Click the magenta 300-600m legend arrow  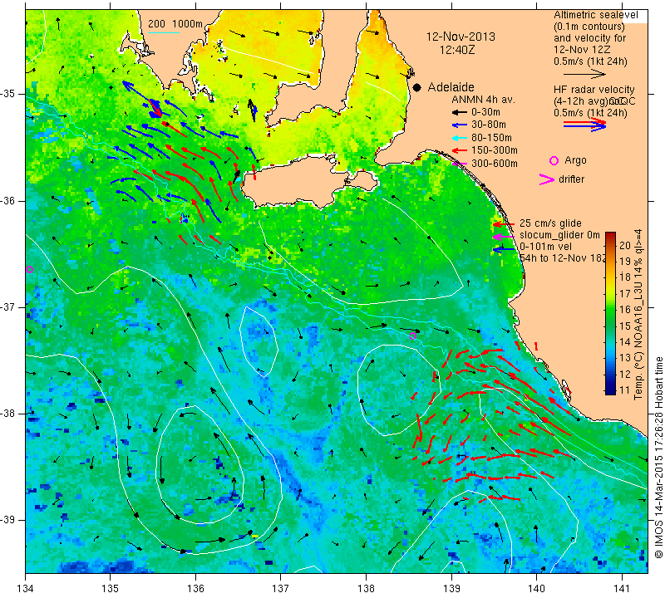(x=459, y=164)
